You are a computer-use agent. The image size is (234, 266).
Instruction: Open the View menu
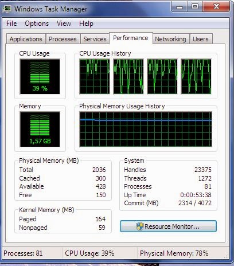point(64,24)
